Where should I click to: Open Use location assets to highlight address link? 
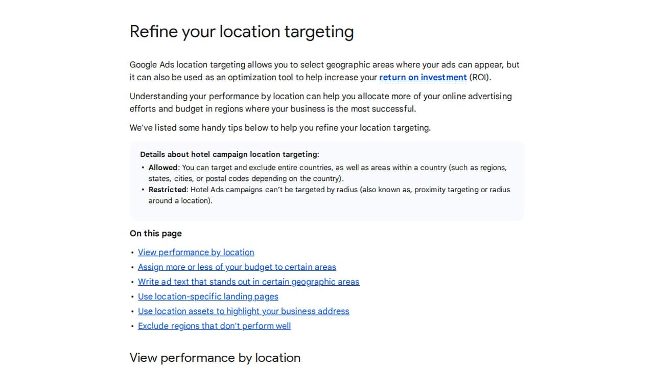click(x=244, y=311)
